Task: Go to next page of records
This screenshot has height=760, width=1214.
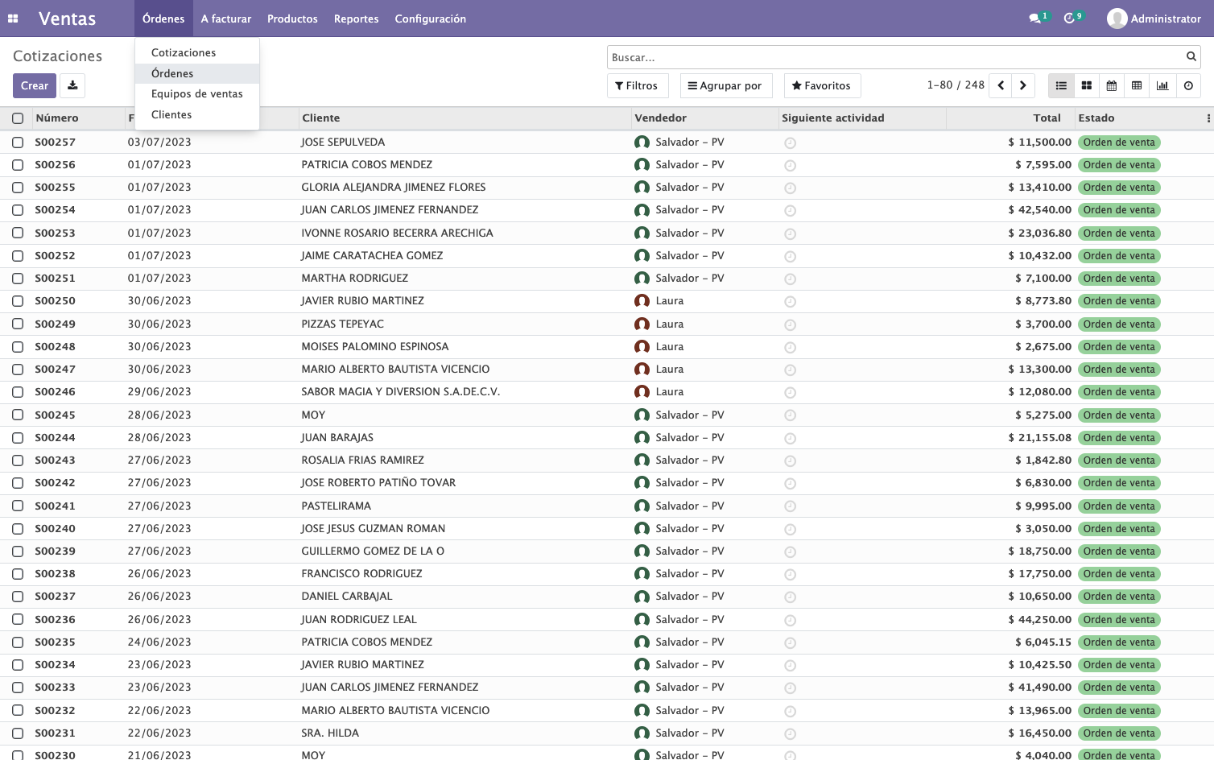Action: (1023, 85)
